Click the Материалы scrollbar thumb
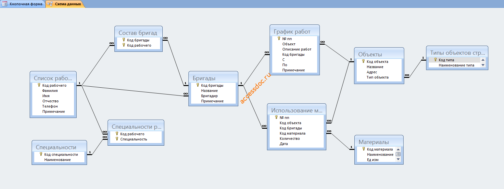This screenshot has width=504, height=189. click(x=398, y=154)
